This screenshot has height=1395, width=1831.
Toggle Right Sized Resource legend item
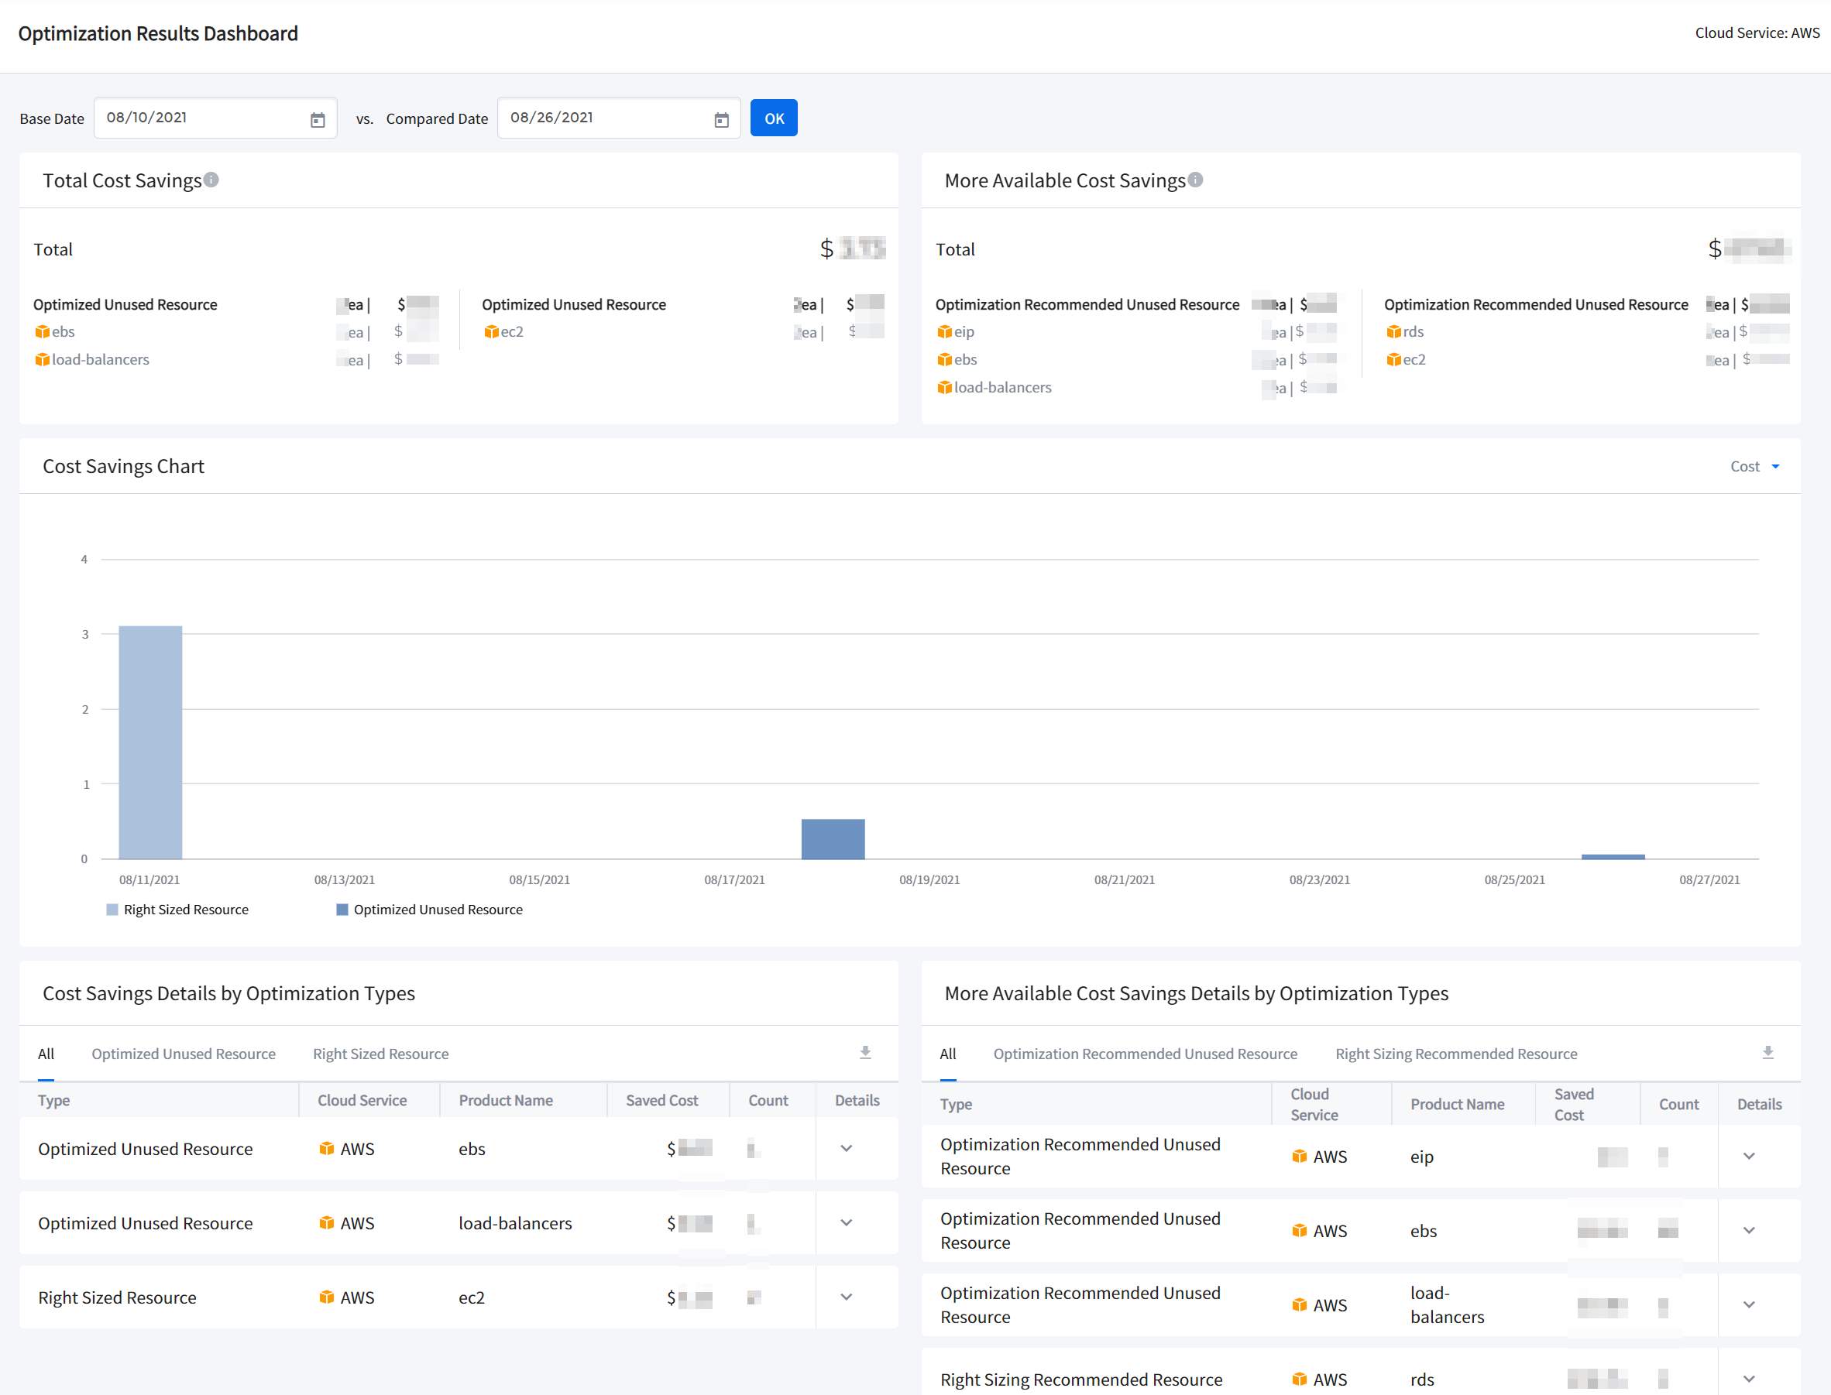177,910
